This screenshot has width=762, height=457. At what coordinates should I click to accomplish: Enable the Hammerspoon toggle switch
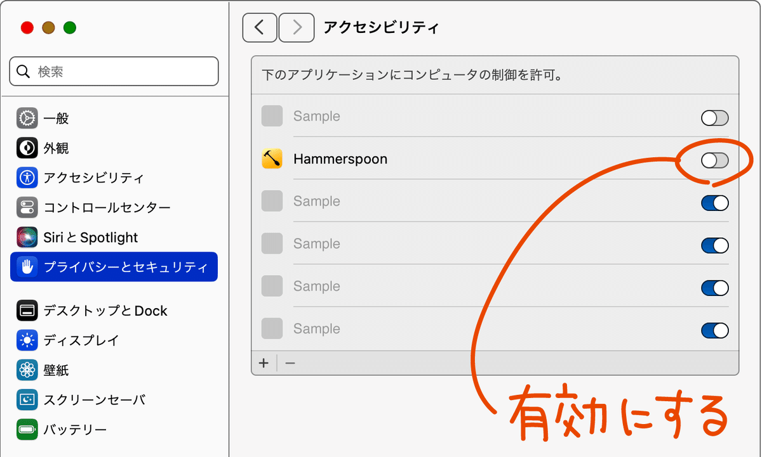click(714, 160)
